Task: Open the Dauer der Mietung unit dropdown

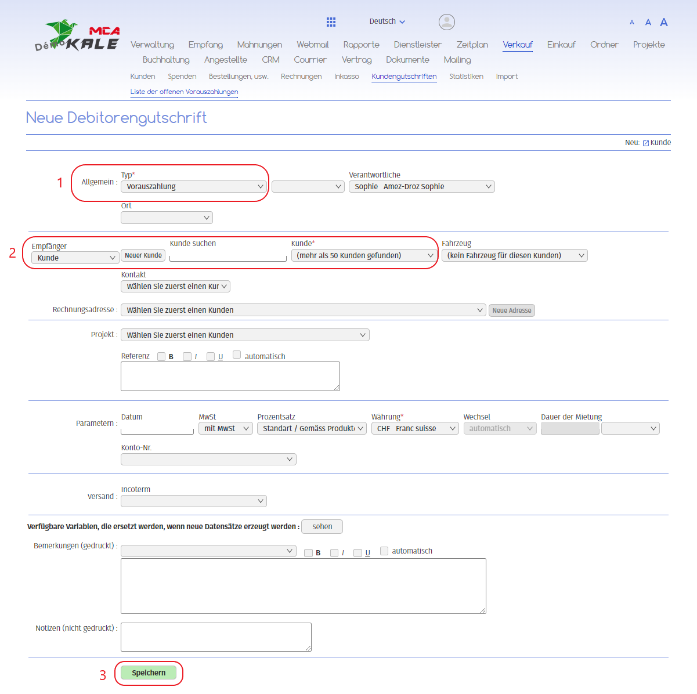Action: click(x=631, y=428)
